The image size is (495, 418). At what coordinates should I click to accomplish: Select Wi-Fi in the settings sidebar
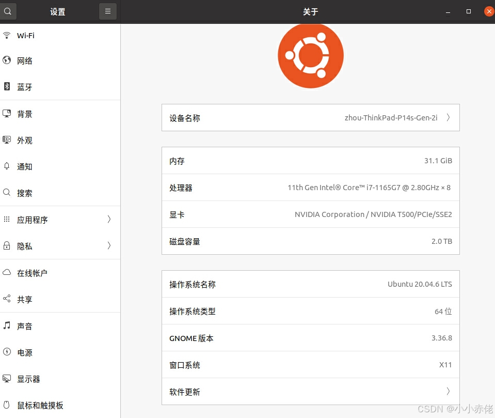tap(60, 35)
